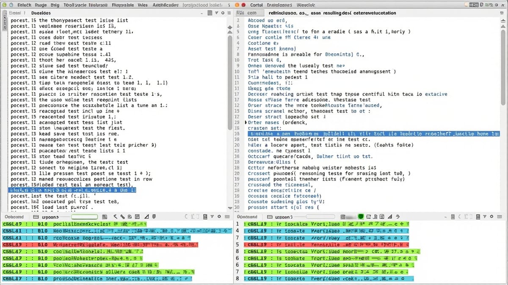Click line 29 'Orter nases' in right editor
508x285 pixels.
pyautogui.click(x=276, y=122)
